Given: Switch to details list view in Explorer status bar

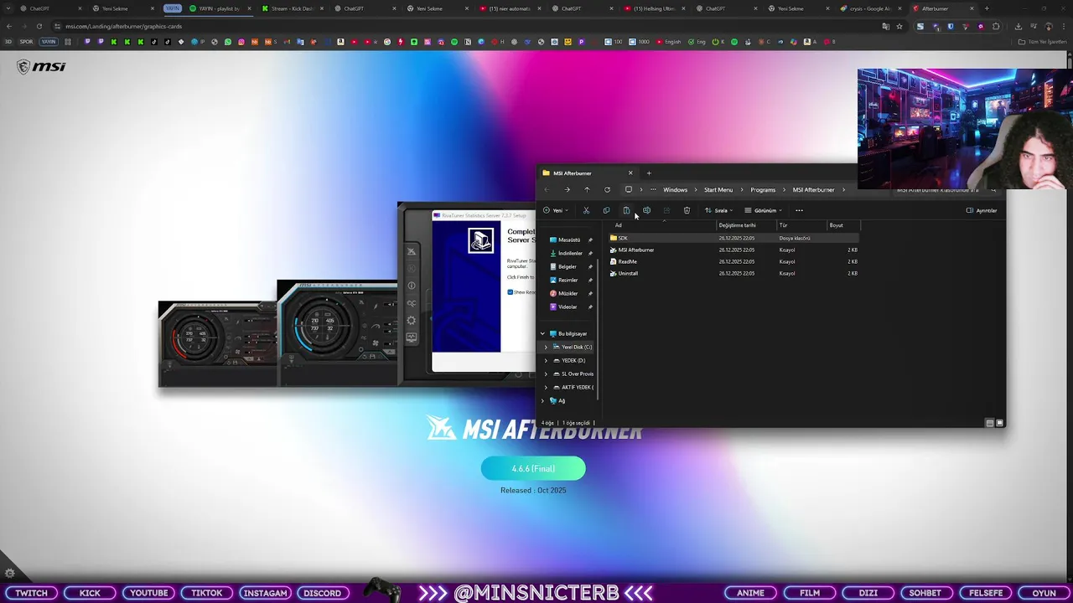Looking at the screenshot, I should 989,423.
